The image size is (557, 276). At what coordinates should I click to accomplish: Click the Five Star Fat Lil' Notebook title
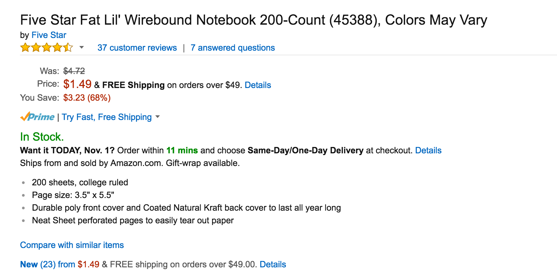pos(254,20)
